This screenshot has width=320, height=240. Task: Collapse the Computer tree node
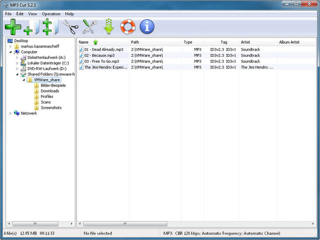pos(10,52)
